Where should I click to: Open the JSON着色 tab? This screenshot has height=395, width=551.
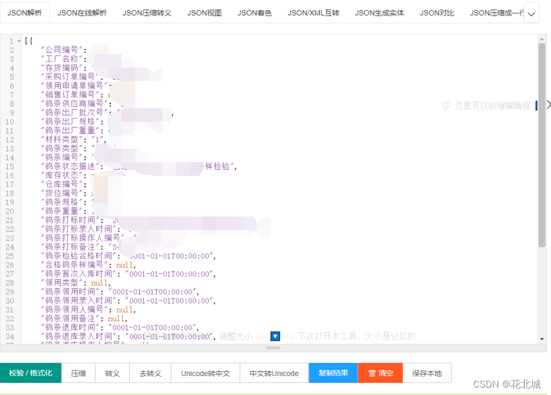click(x=256, y=12)
